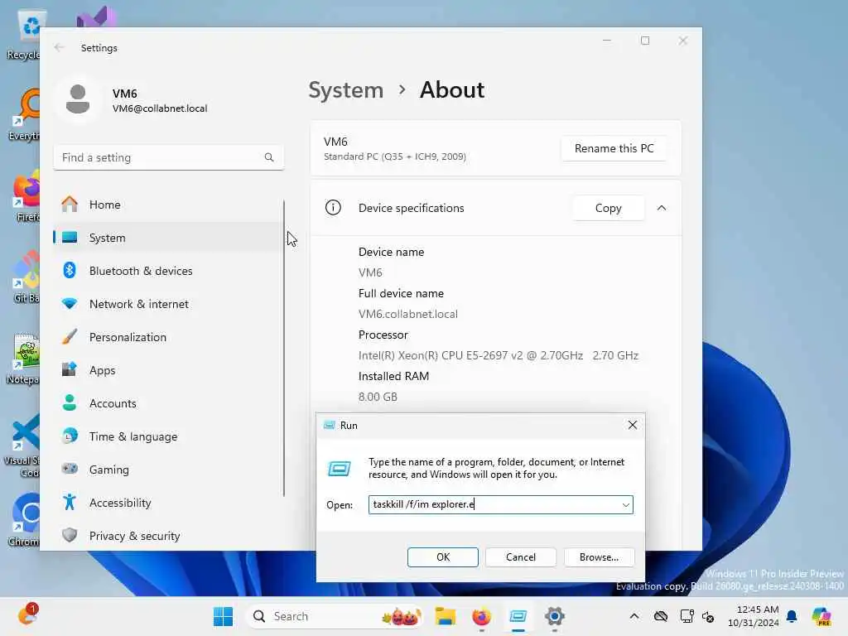Open the taskbar clock and date
The width and height of the screenshot is (848, 636).
754,616
